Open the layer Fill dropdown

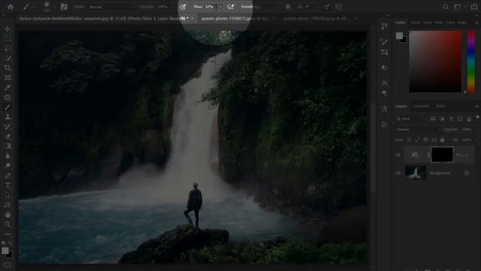476,140
